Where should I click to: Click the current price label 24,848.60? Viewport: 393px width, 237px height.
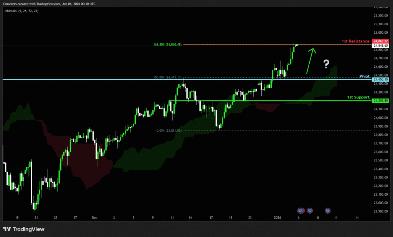[380, 46]
